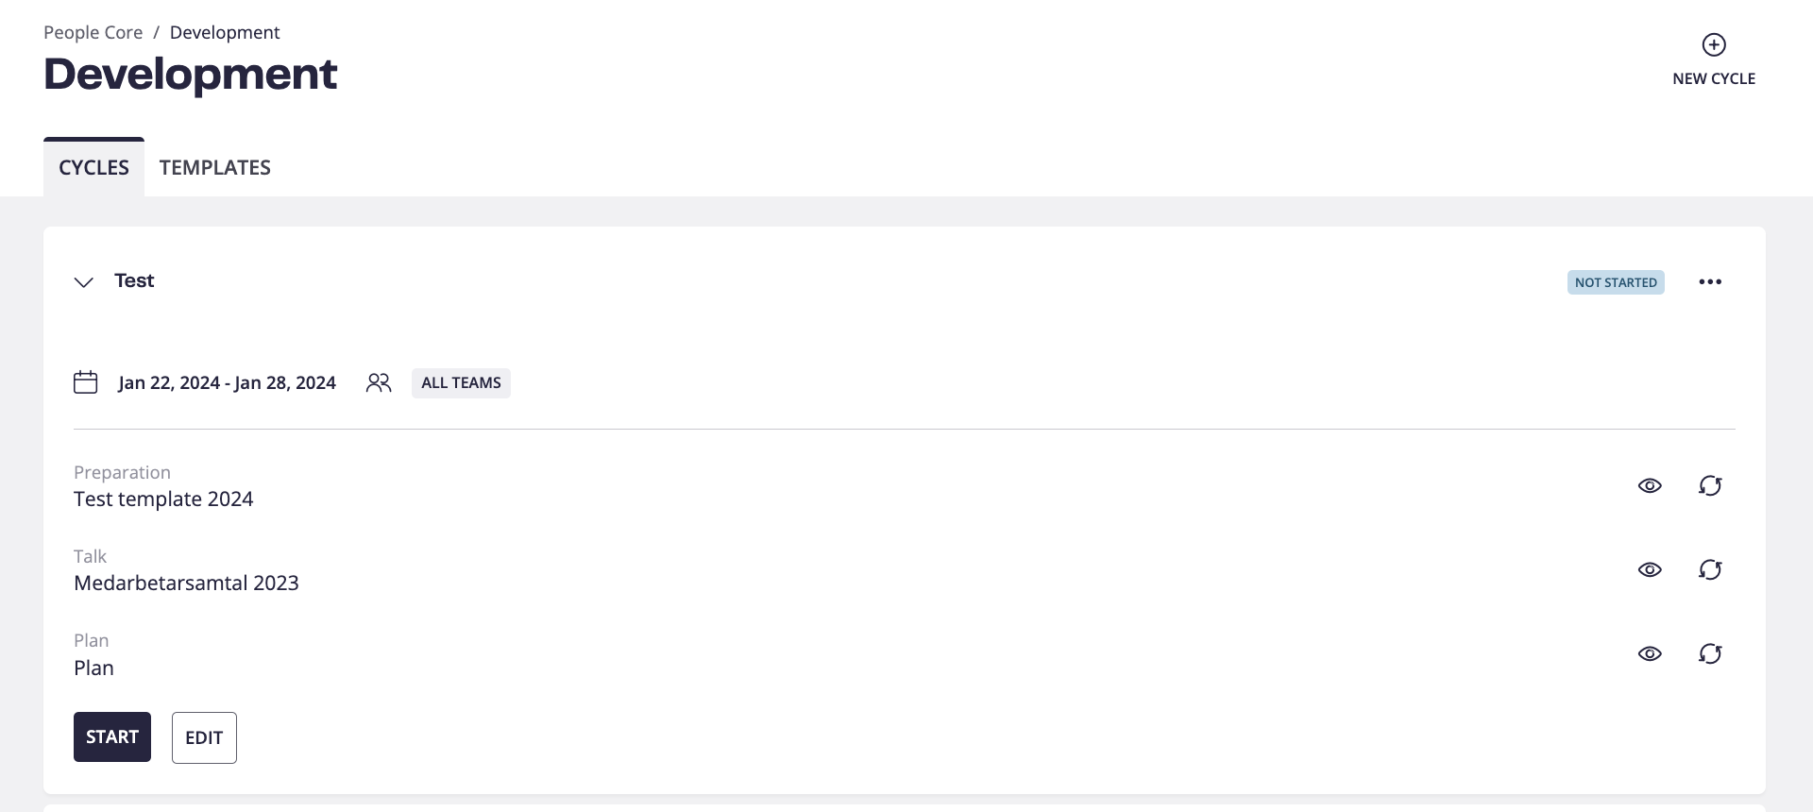Click the calendar icon beside the date range
The width and height of the screenshot is (1813, 812).
86,382
